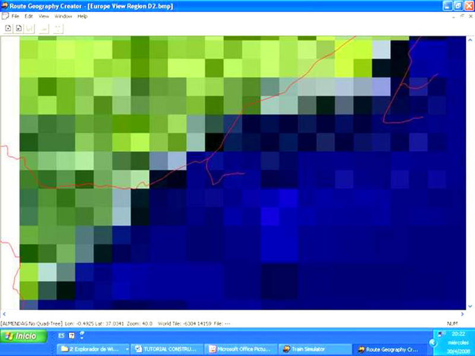Click the New file toolbar icon
Screen dimensions: 475x356
click(9, 27)
